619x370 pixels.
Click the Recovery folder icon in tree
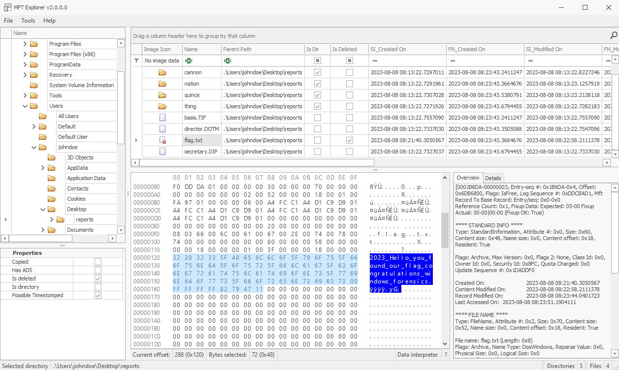pos(34,75)
